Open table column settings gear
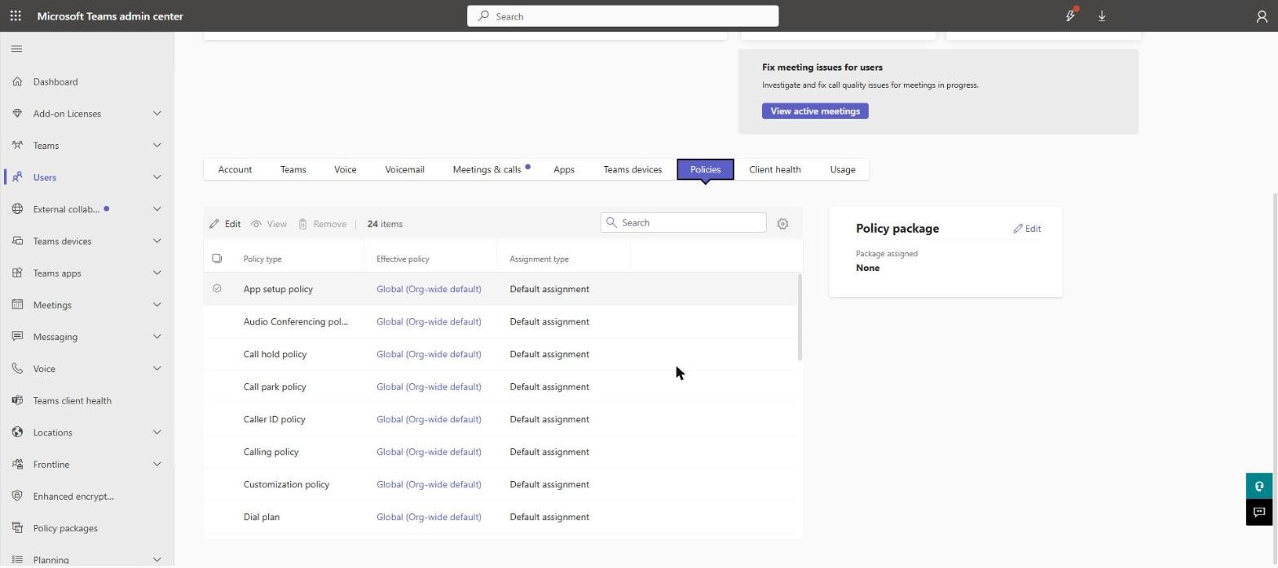The height and width of the screenshot is (568, 1278). 782,224
